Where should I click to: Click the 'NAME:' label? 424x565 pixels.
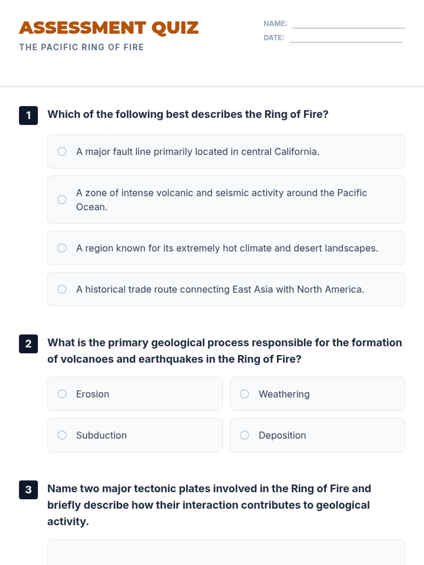pos(275,24)
